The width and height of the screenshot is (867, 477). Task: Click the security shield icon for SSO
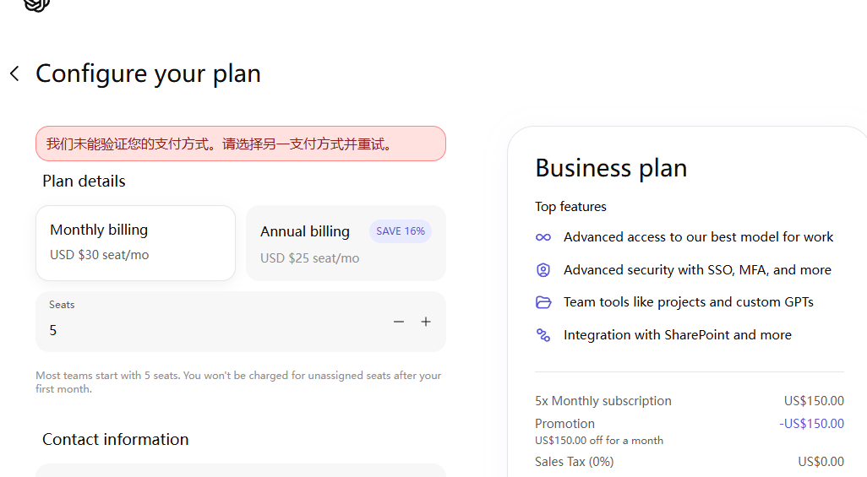click(543, 269)
